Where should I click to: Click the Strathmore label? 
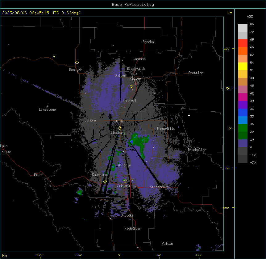[x=159, y=187]
